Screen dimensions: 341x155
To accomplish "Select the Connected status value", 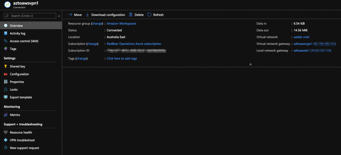I will click(114, 31).
